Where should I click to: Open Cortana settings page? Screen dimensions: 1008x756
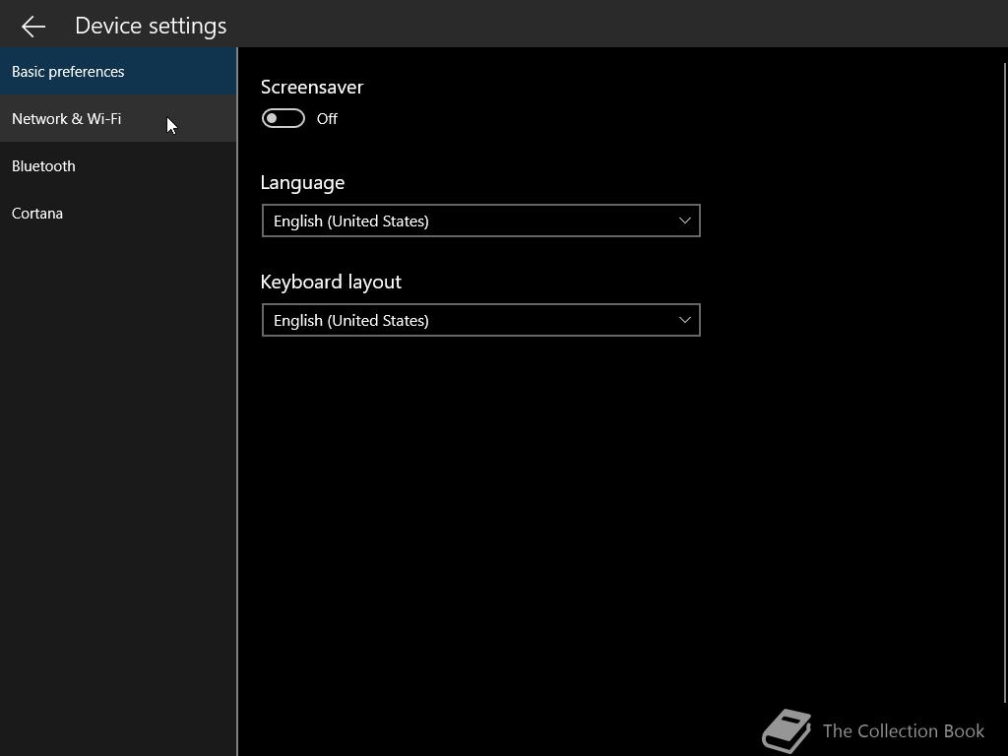(118, 214)
